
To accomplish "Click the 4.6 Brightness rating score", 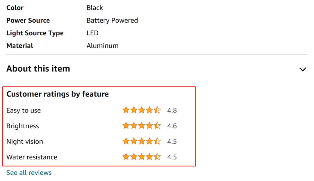I will [x=172, y=126].
